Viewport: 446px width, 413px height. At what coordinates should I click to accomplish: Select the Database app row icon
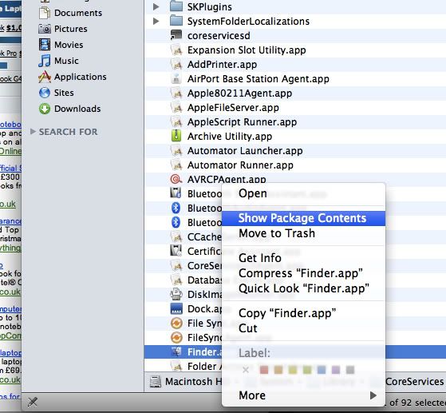(x=176, y=280)
